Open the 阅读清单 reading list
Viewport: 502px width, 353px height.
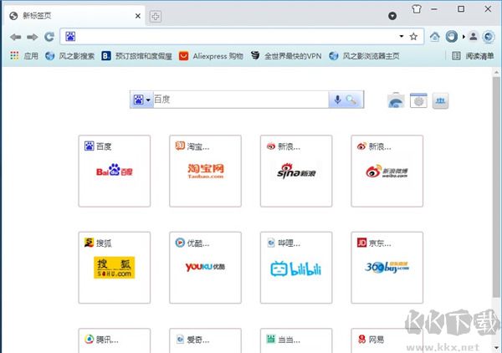[x=472, y=56]
